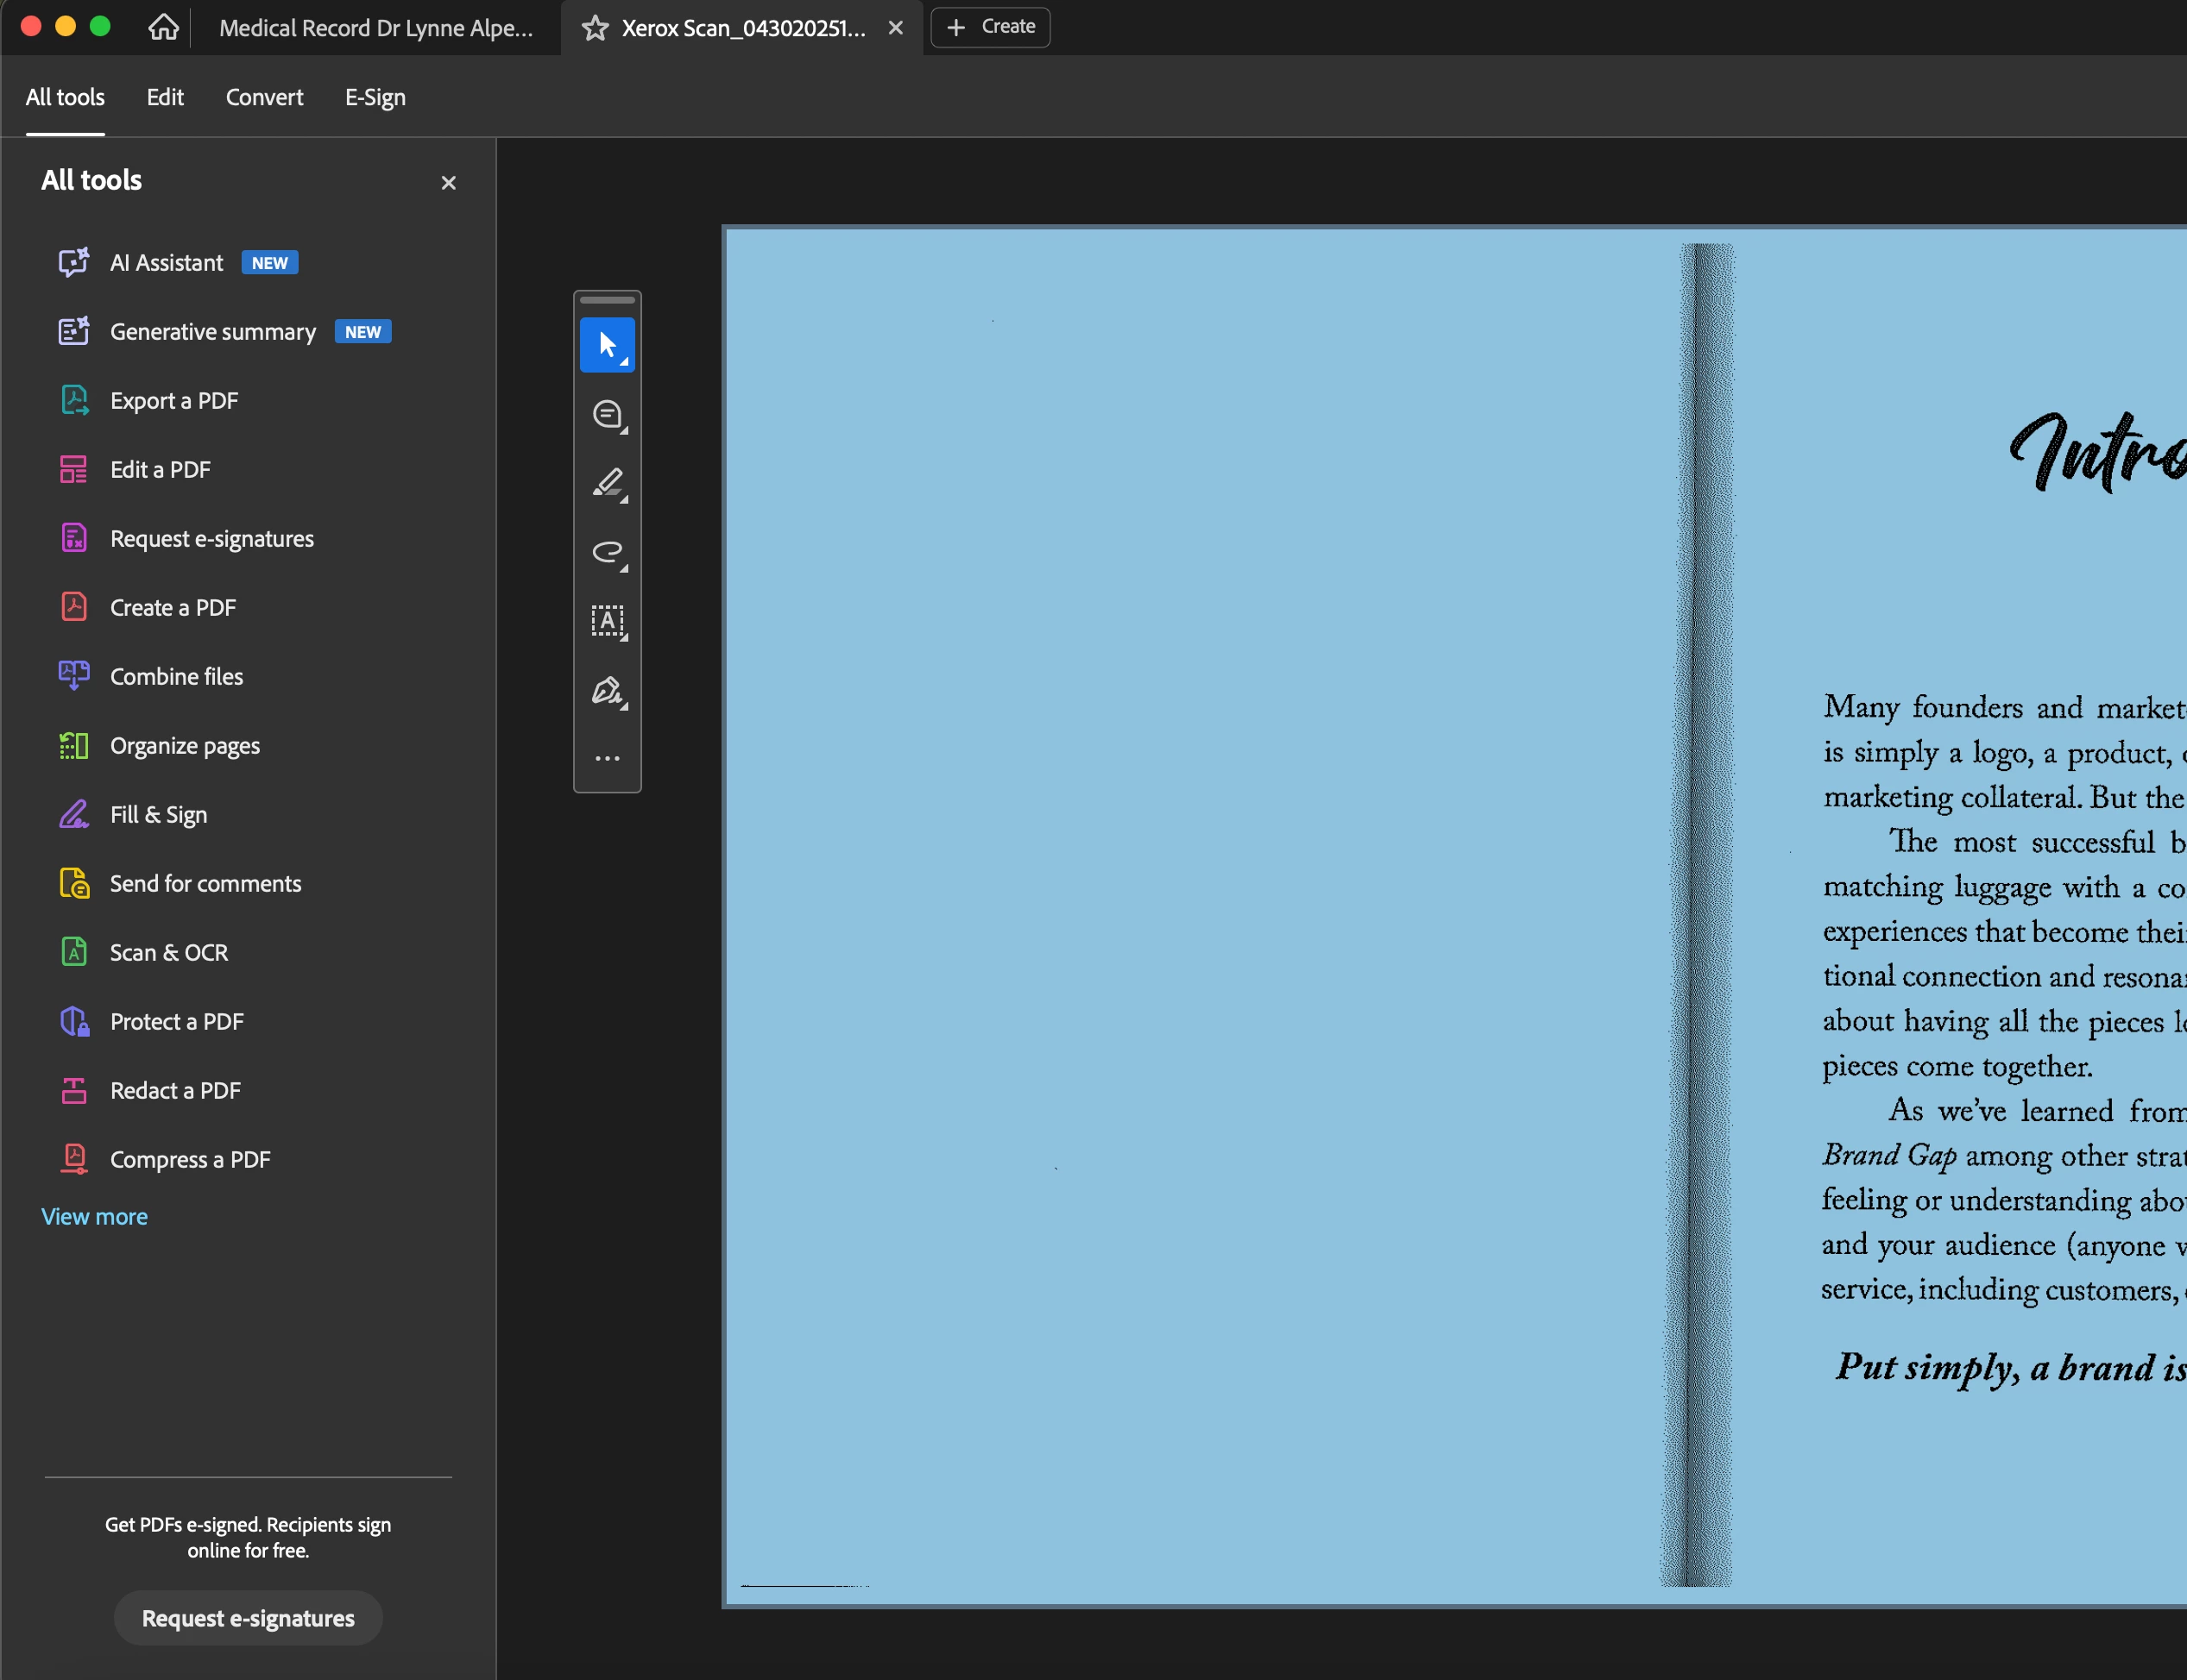The width and height of the screenshot is (2187, 1680).
Task: Select the text box tool
Action: 606,621
